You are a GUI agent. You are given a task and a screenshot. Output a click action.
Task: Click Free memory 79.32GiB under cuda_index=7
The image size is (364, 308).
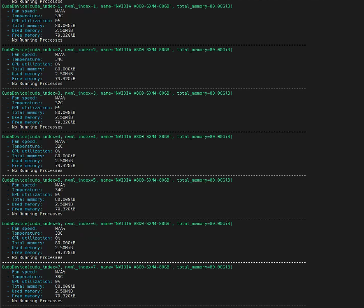pyautogui.click(x=44, y=296)
